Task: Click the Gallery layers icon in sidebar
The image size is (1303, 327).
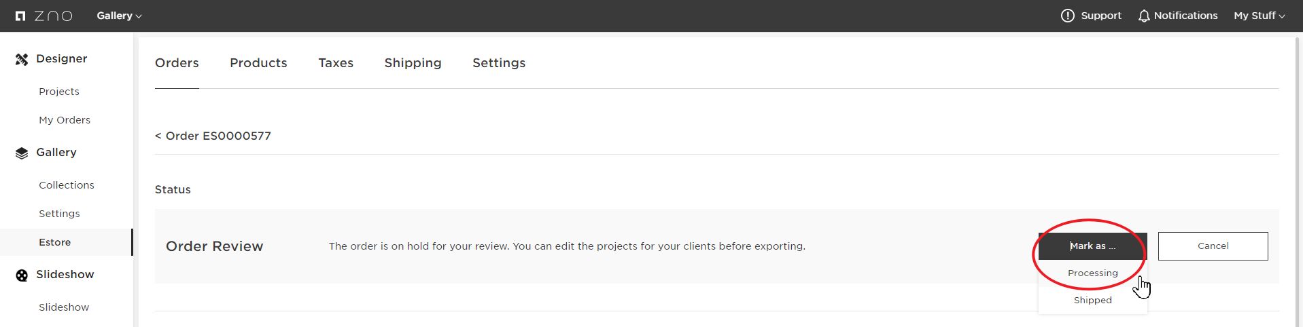Action: (22, 153)
